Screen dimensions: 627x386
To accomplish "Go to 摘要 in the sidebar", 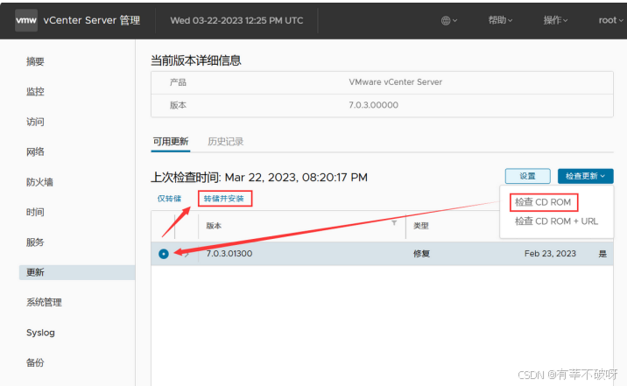I will pyautogui.click(x=35, y=61).
